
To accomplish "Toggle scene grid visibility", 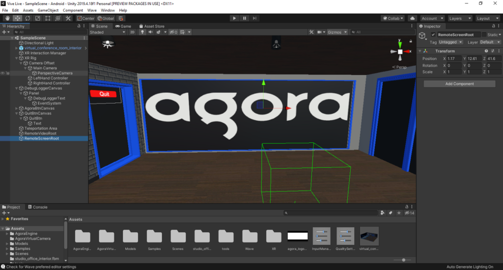I will [183, 32].
